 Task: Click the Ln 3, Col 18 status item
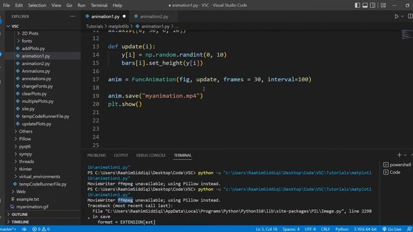267,229
